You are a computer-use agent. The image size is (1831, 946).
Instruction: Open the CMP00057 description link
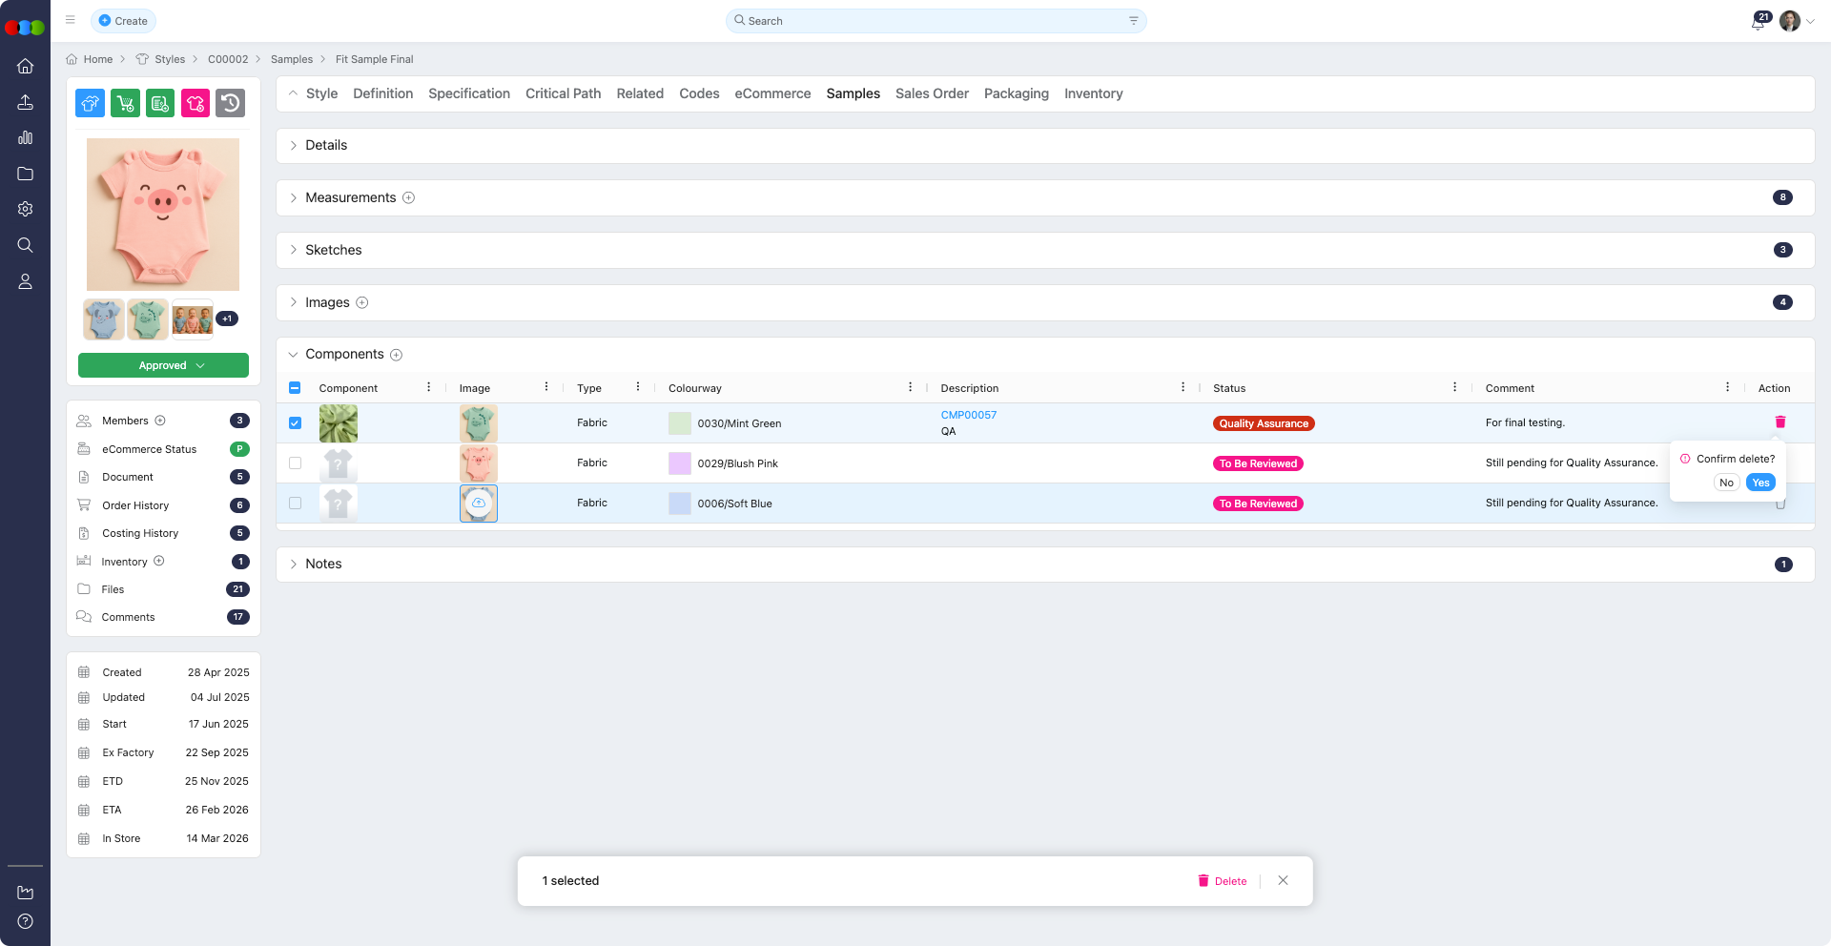pyautogui.click(x=968, y=415)
